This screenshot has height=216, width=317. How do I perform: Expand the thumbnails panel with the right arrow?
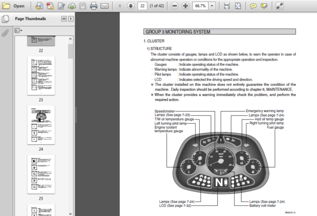71,19
